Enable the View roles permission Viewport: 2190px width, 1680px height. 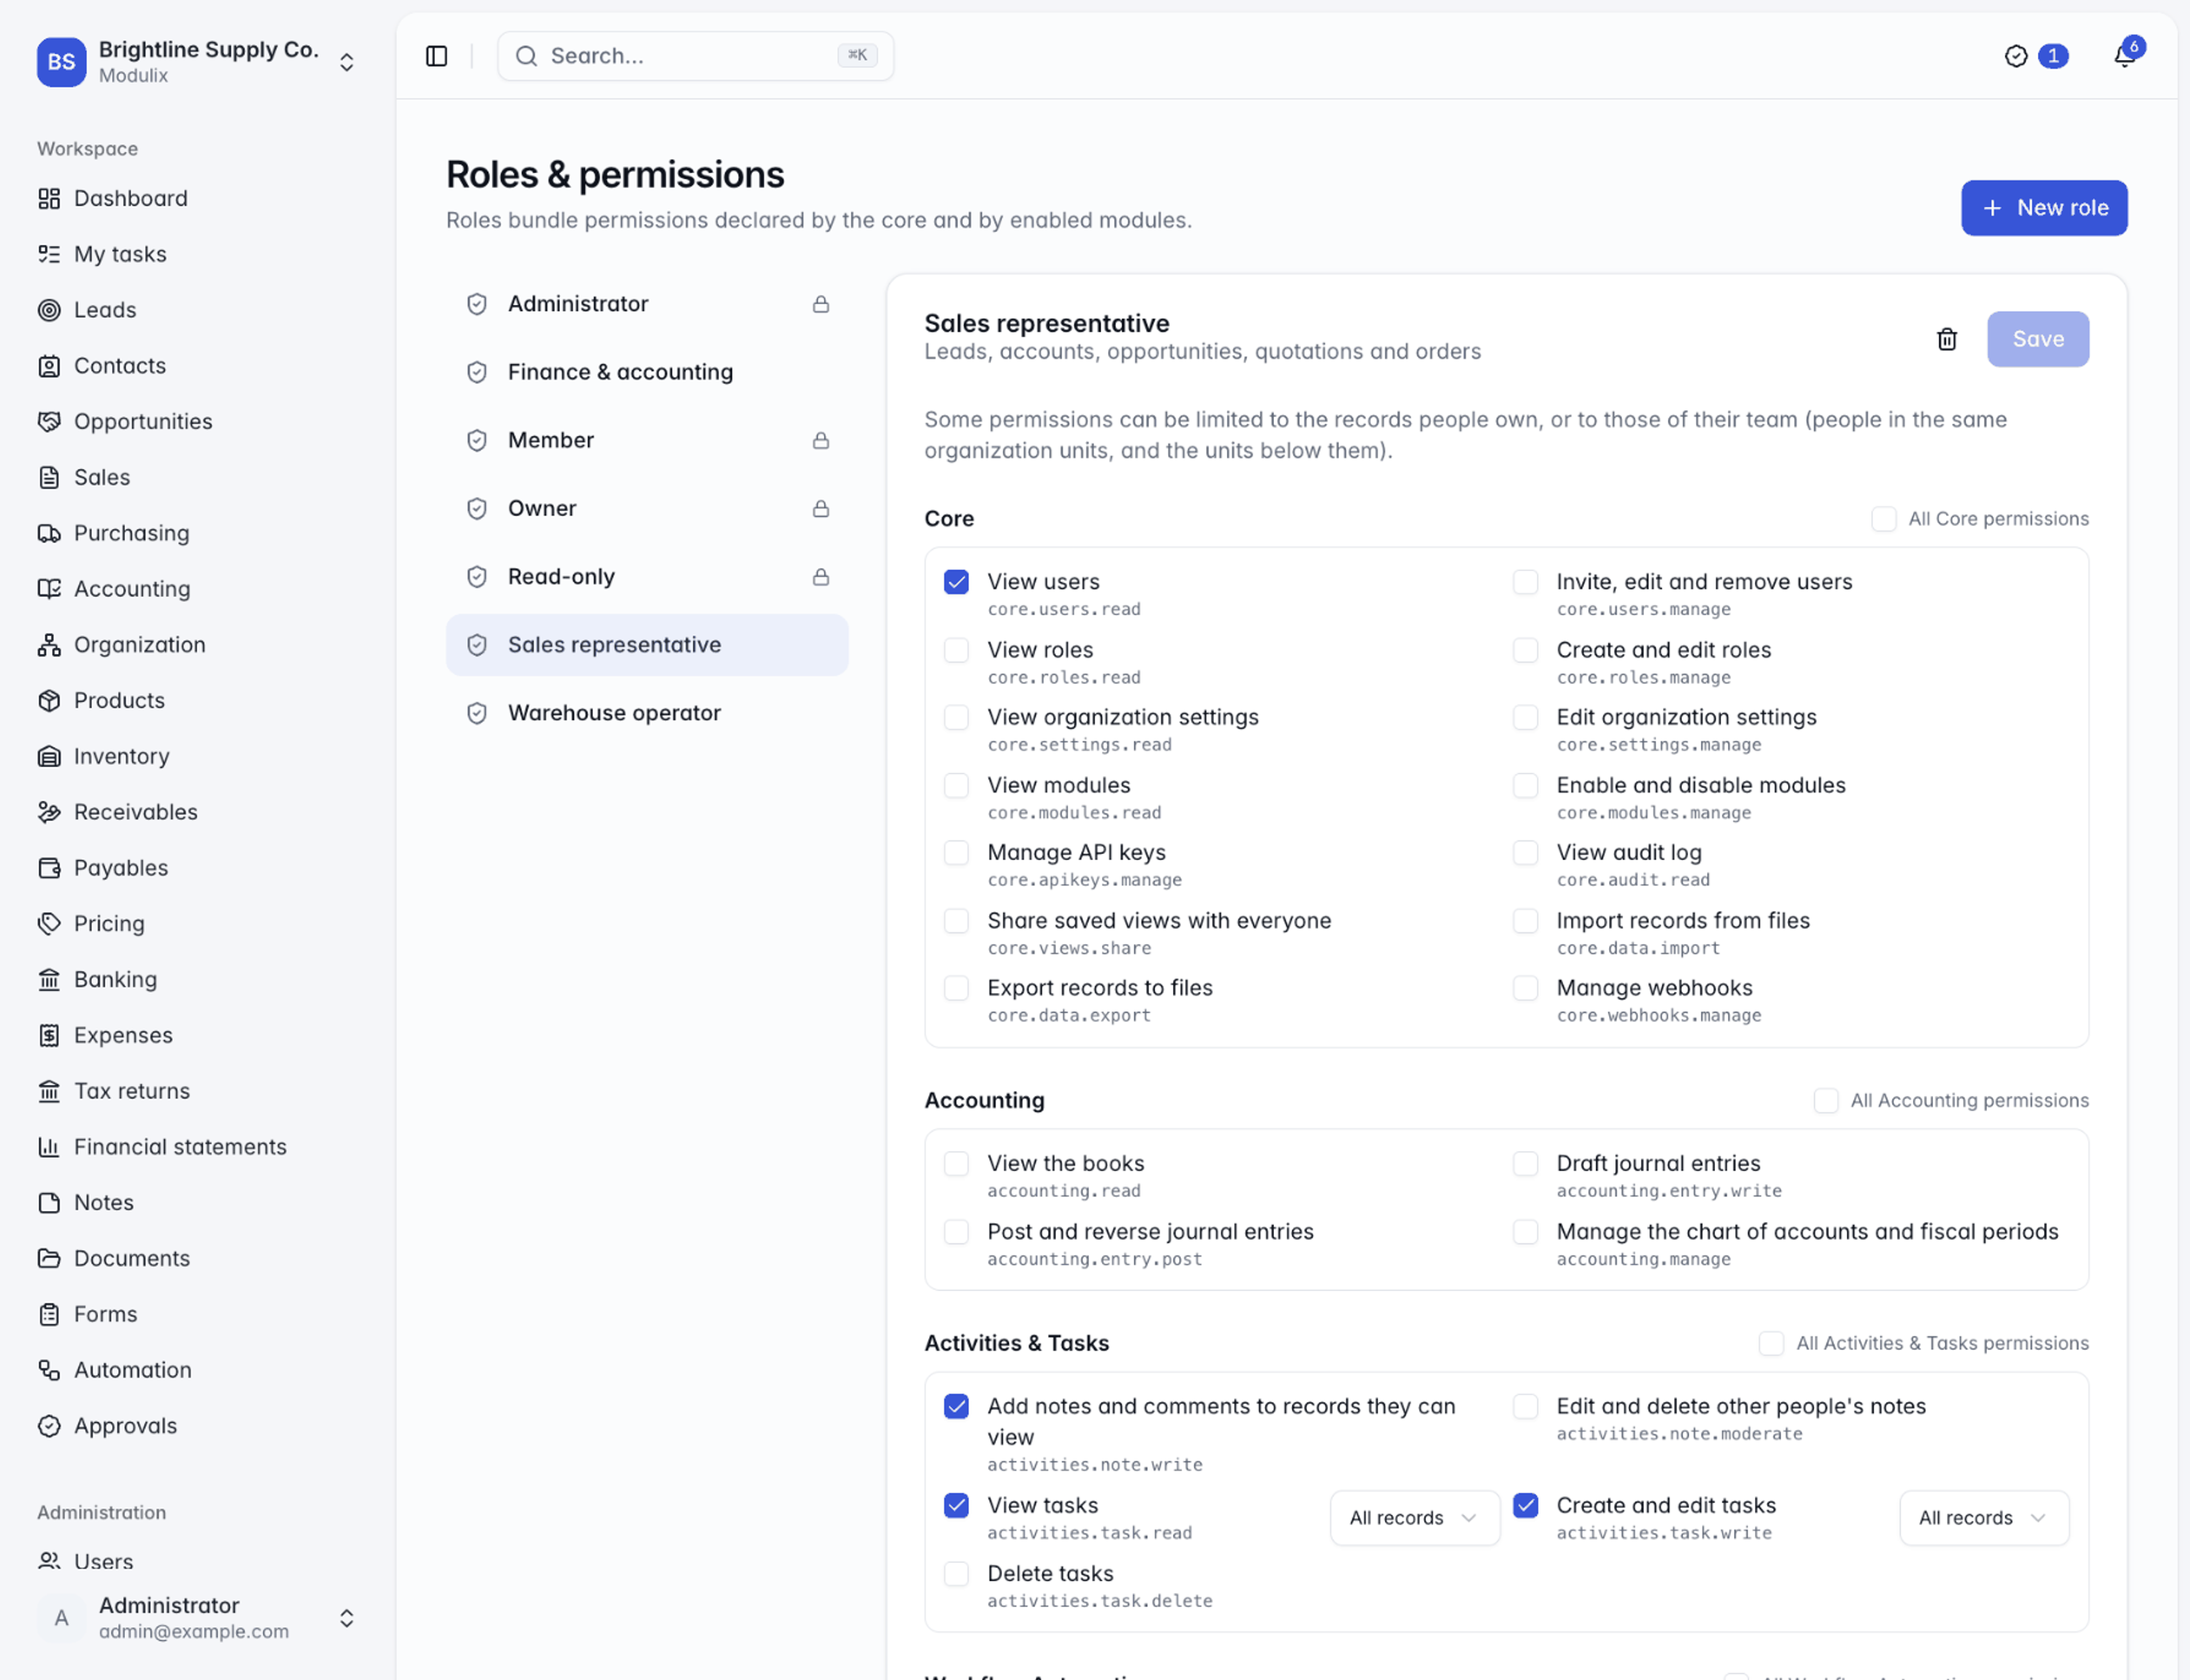coord(956,650)
